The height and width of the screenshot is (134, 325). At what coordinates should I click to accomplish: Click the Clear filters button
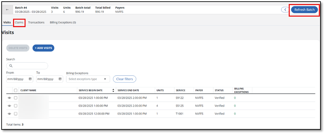[124, 79]
